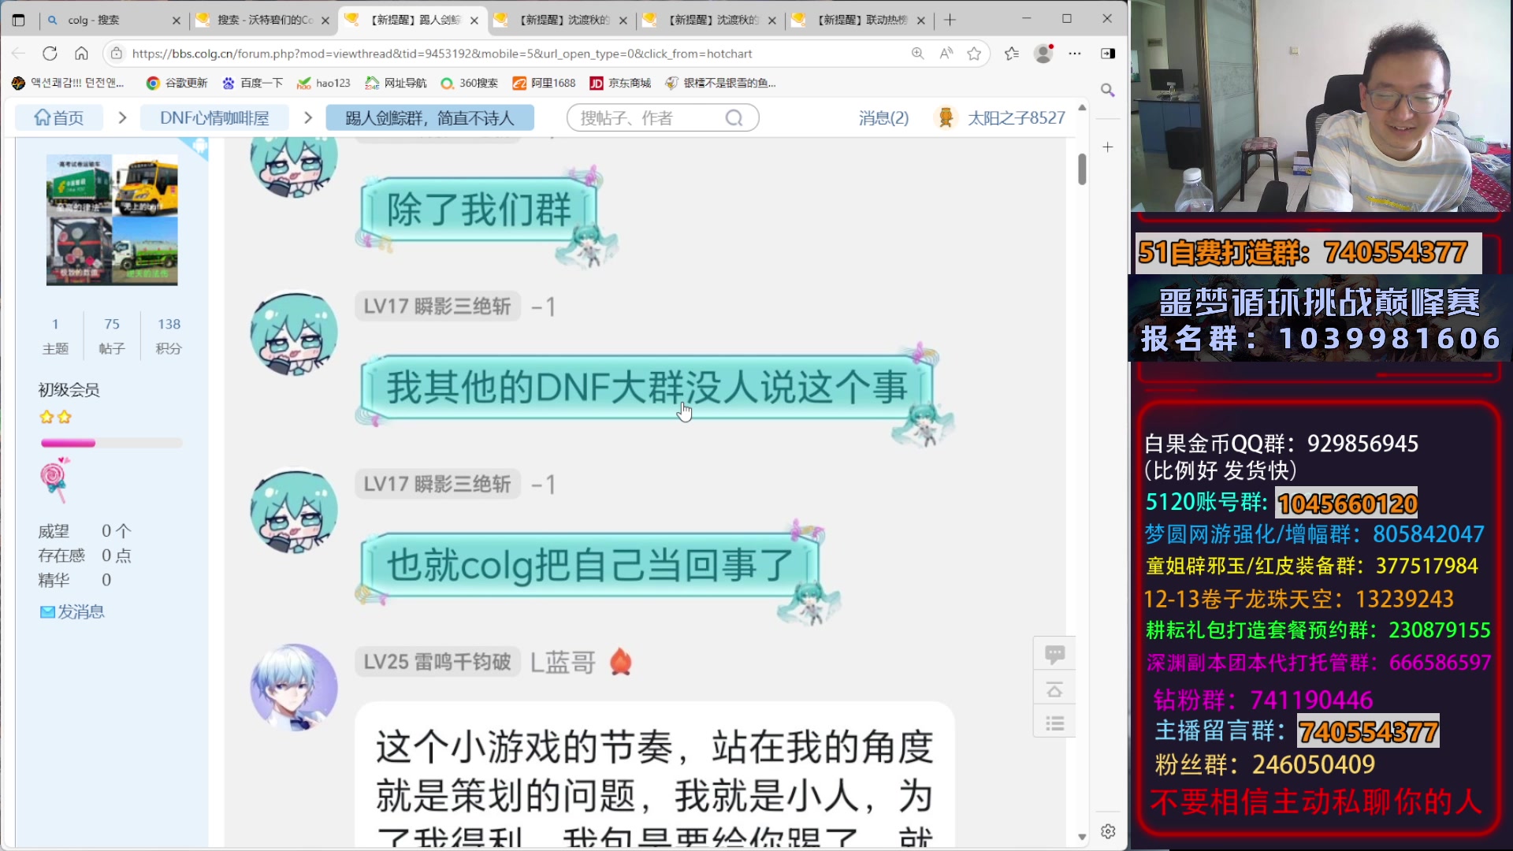Image resolution: width=1513 pixels, height=851 pixels.
Task: Open the 360搜索 bookmark
Action: (470, 83)
